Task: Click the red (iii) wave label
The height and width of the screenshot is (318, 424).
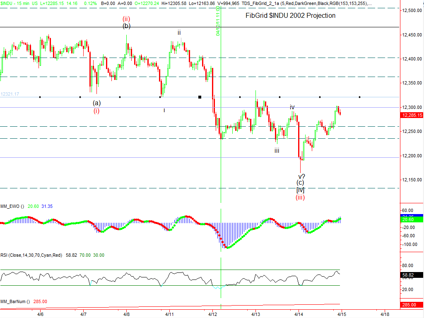Action: 300,197
